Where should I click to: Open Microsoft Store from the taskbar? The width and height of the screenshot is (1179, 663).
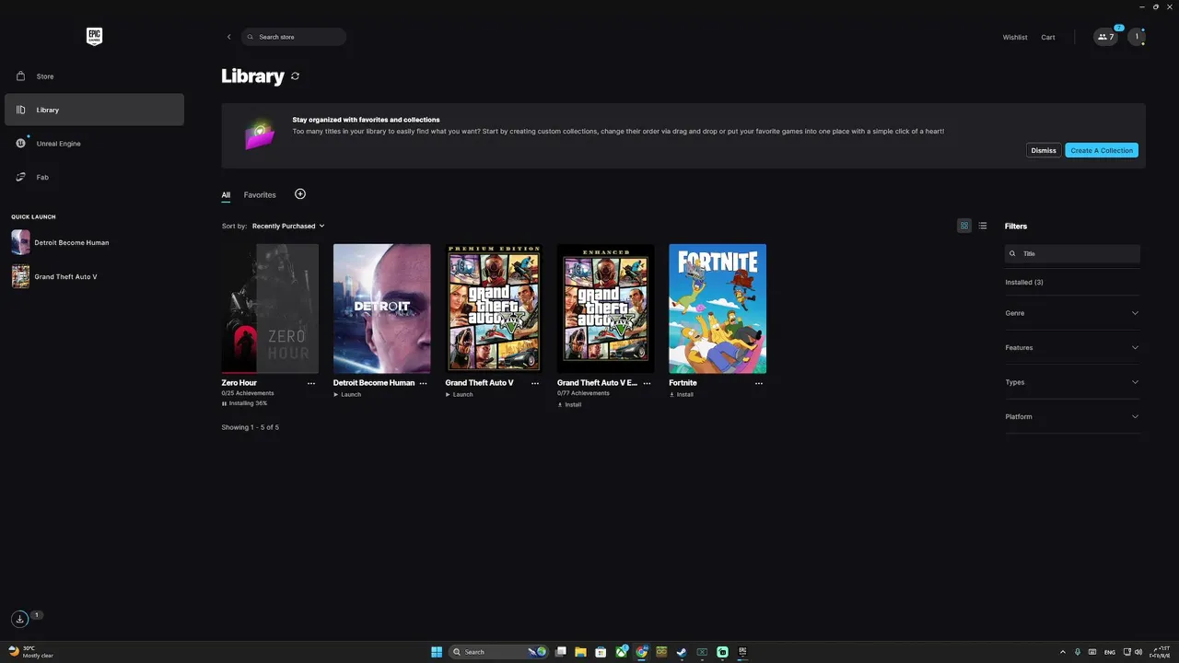[x=601, y=652]
